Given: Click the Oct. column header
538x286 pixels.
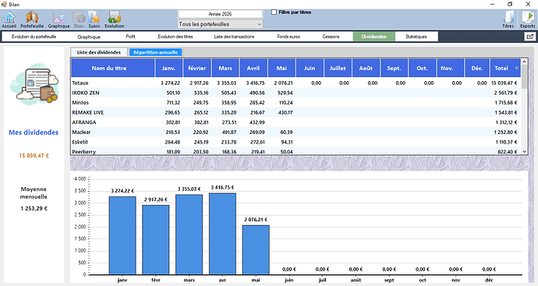Looking at the screenshot, I should point(422,68).
